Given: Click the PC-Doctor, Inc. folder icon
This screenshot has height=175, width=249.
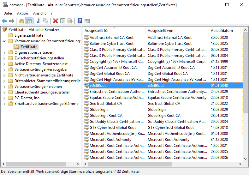Looking at the screenshot, I should [x=10, y=98].
